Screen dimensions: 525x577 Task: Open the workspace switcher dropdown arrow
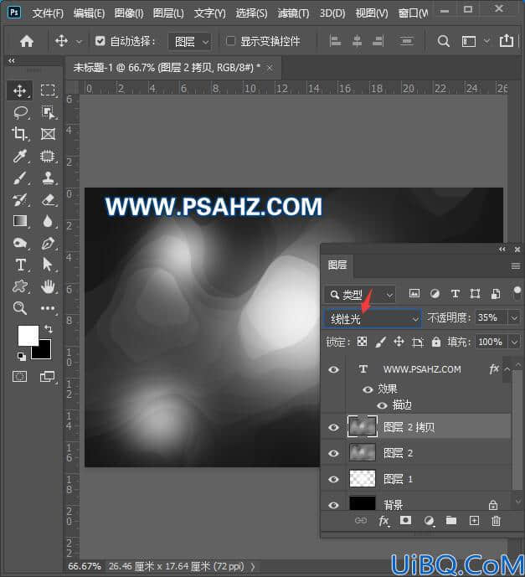(486, 41)
